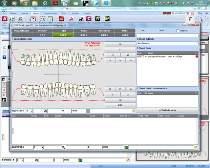Screen dimensions: 210x168
Task: Click the green table icon in bottom entry row
Action: tap(126, 147)
